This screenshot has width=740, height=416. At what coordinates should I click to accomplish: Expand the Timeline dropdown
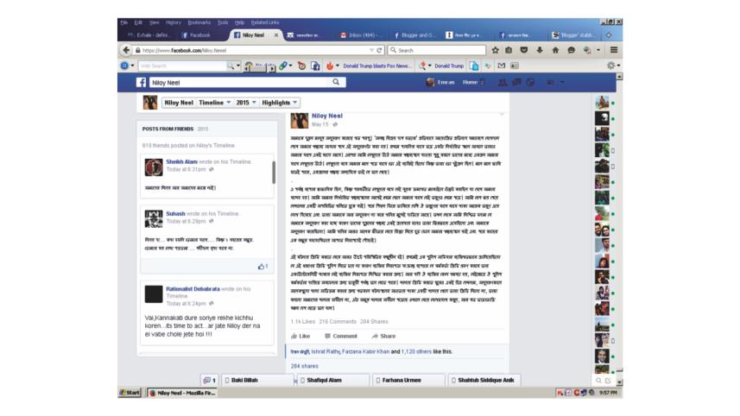tap(214, 103)
